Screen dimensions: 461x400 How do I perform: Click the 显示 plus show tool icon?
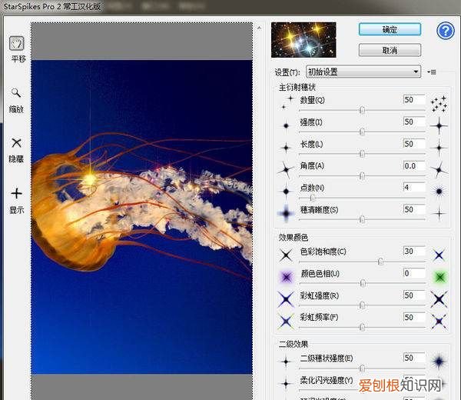16,194
